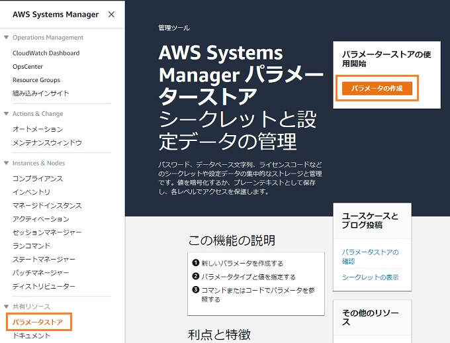The width and height of the screenshot is (450, 343).
Task: Select マネージドインスタンス
Action: [47, 206]
